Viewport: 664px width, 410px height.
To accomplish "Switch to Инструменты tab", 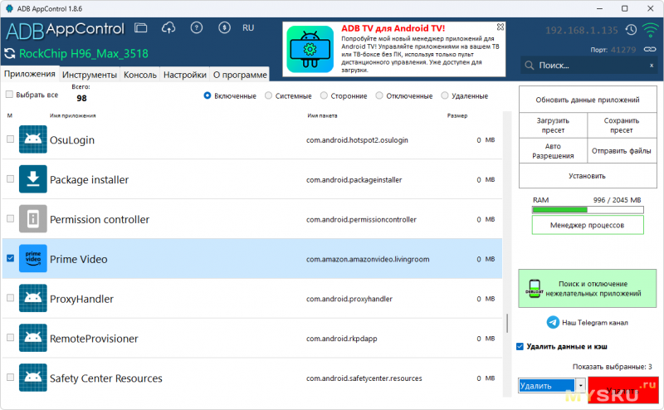I will (90, 75).
